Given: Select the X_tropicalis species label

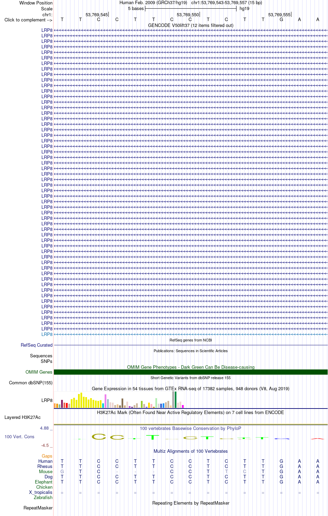Looking at the screenshot, I should point(41,492).
